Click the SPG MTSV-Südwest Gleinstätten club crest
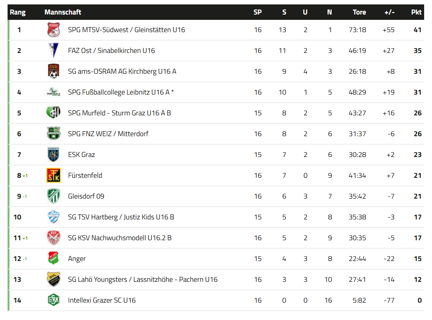Screen dimensions: 432x320 pyautogui.click(x=54, y=30)
